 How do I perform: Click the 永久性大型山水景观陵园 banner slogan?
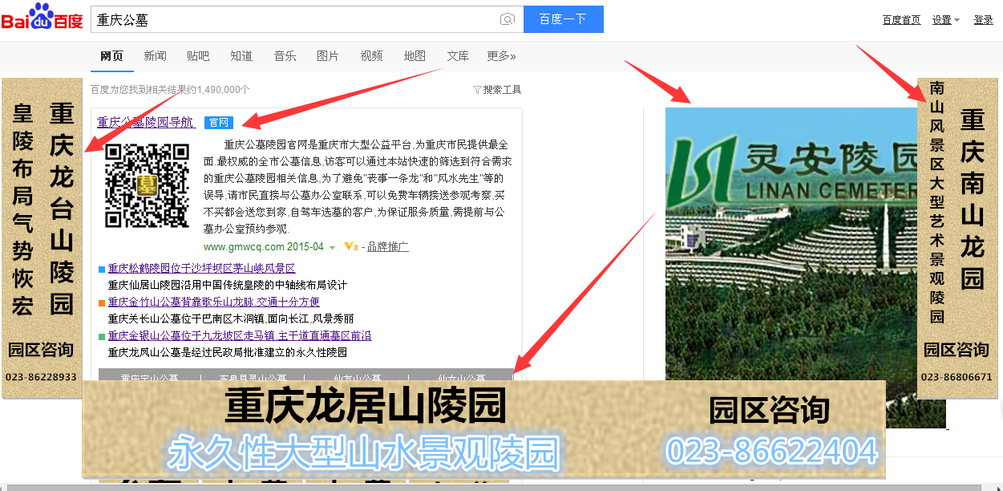click(363, 452)
